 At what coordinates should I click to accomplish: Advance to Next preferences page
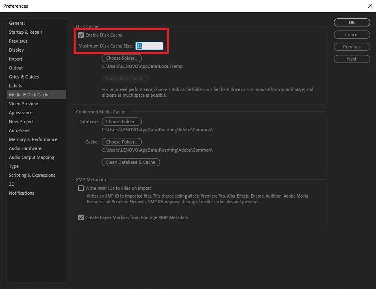coord(351,59)
